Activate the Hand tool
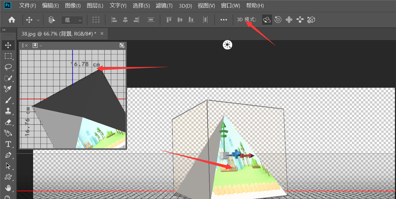 8,188
